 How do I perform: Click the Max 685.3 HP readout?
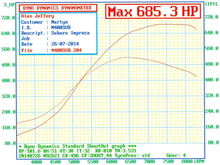pyautogui.click(x=153, y=12)
